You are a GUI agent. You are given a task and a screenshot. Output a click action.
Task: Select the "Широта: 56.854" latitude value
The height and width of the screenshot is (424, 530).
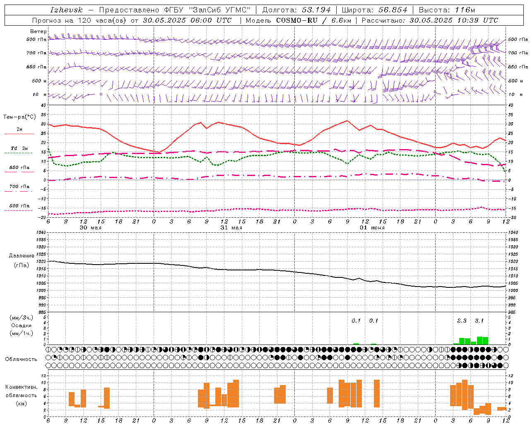tap(375, 10)
